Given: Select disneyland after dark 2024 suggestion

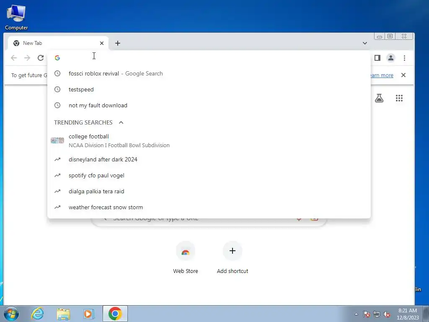Looking at the screenshot, I should click(x=209, y=159).
